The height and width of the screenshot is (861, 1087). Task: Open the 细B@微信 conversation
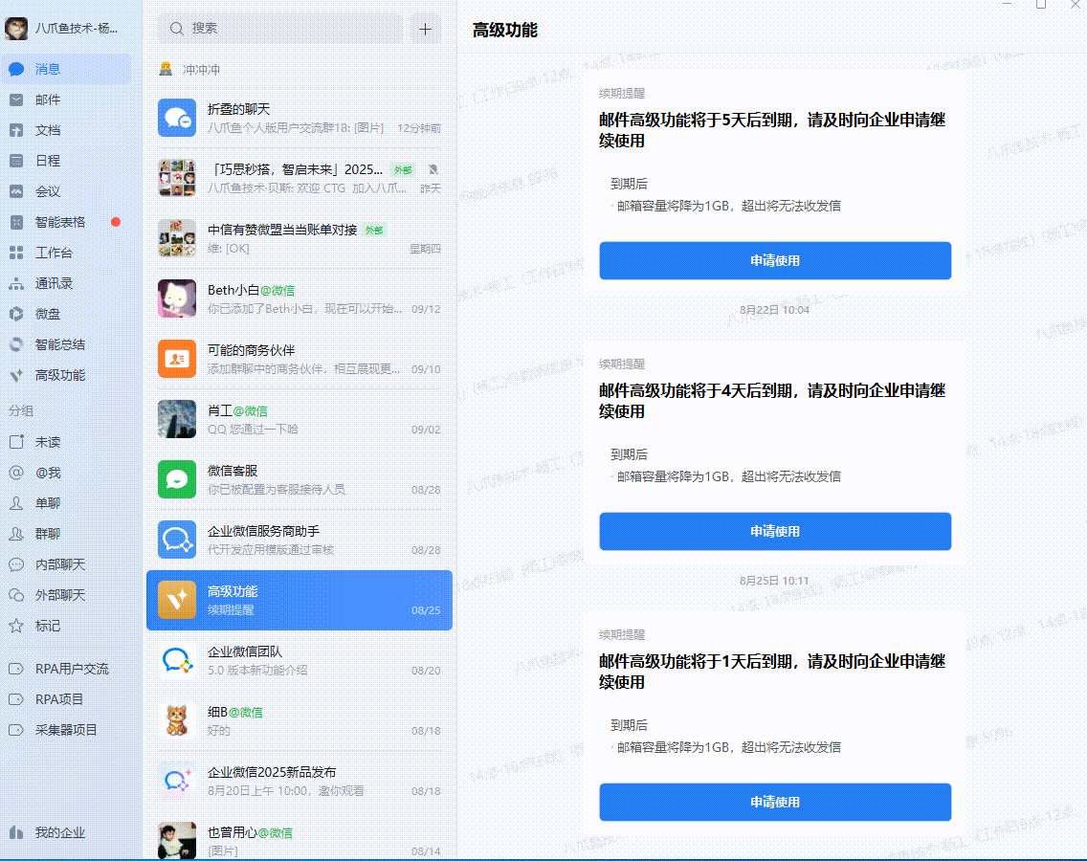tap(299, 721)
